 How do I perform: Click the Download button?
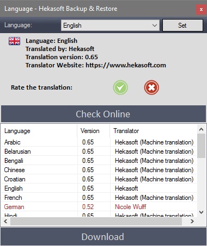[103, 237]
